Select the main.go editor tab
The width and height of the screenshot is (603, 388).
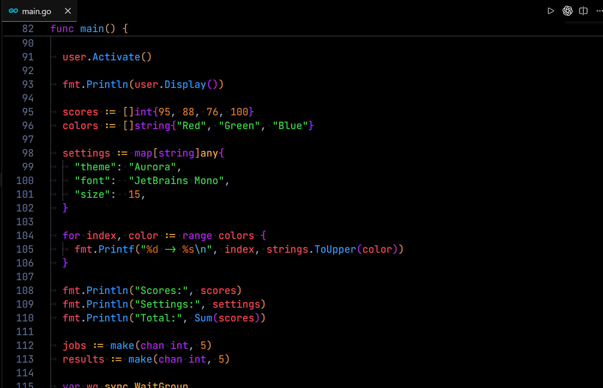point(40,11)
